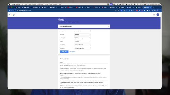Image resolution: width=170 pixels, height=95 pixels.
Task: Click the headphones icon in the menu bar
Action: point(126,4)
